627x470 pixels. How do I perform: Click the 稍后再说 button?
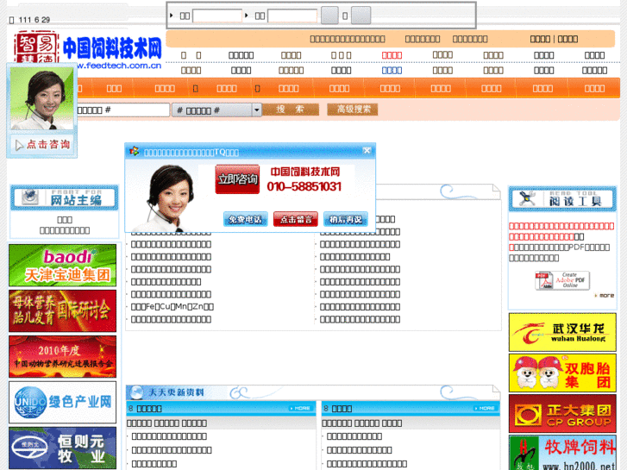click(346, 219)
